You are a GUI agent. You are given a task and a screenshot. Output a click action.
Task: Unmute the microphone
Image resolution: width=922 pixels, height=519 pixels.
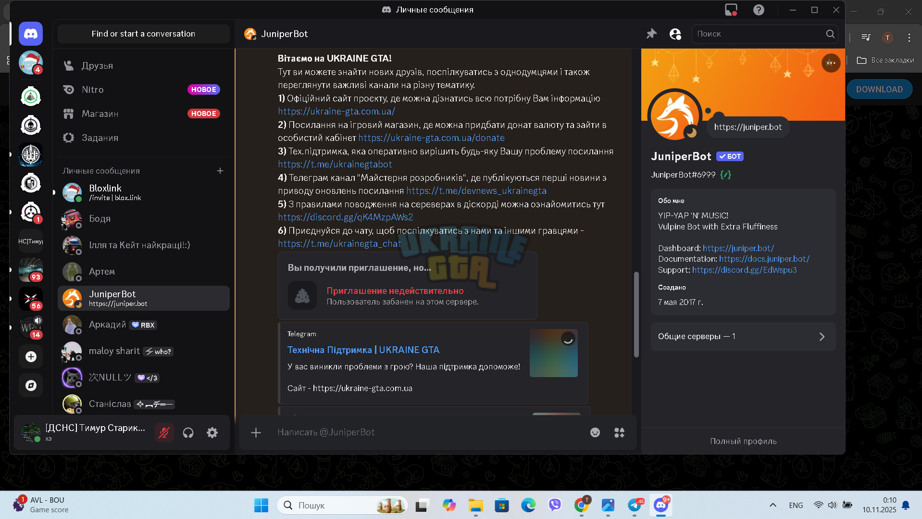click(x=164, y=432)
